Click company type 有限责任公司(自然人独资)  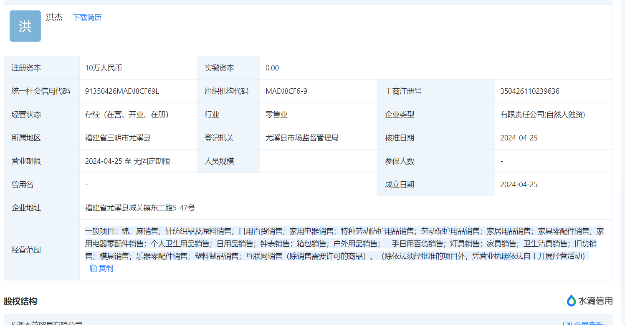[543, 115]
